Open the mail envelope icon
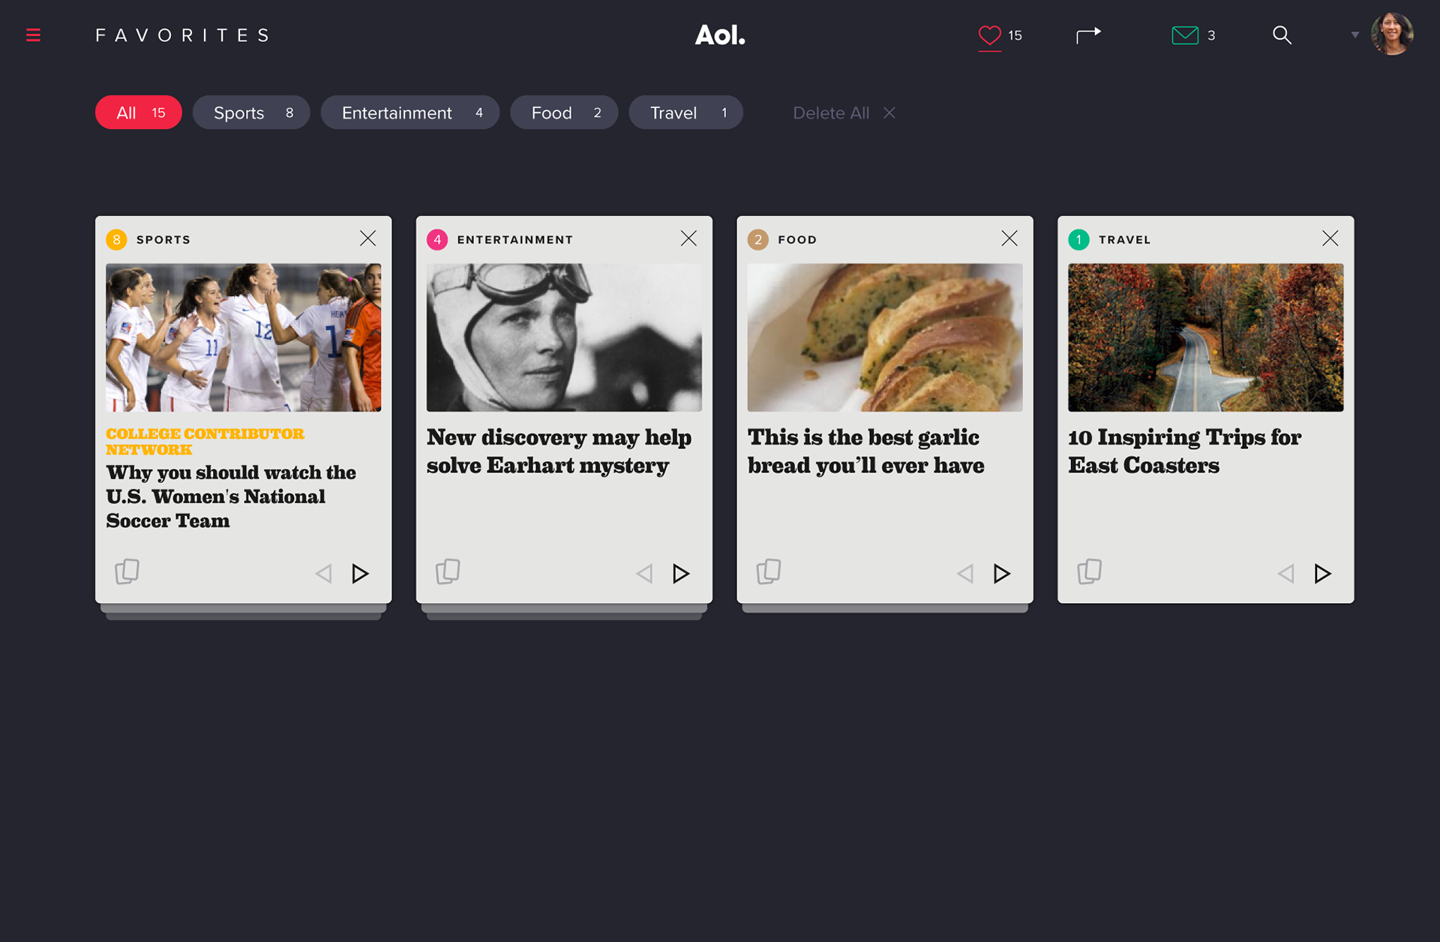The width and height of the screenshot is (1440, 942). (1185, 35)
